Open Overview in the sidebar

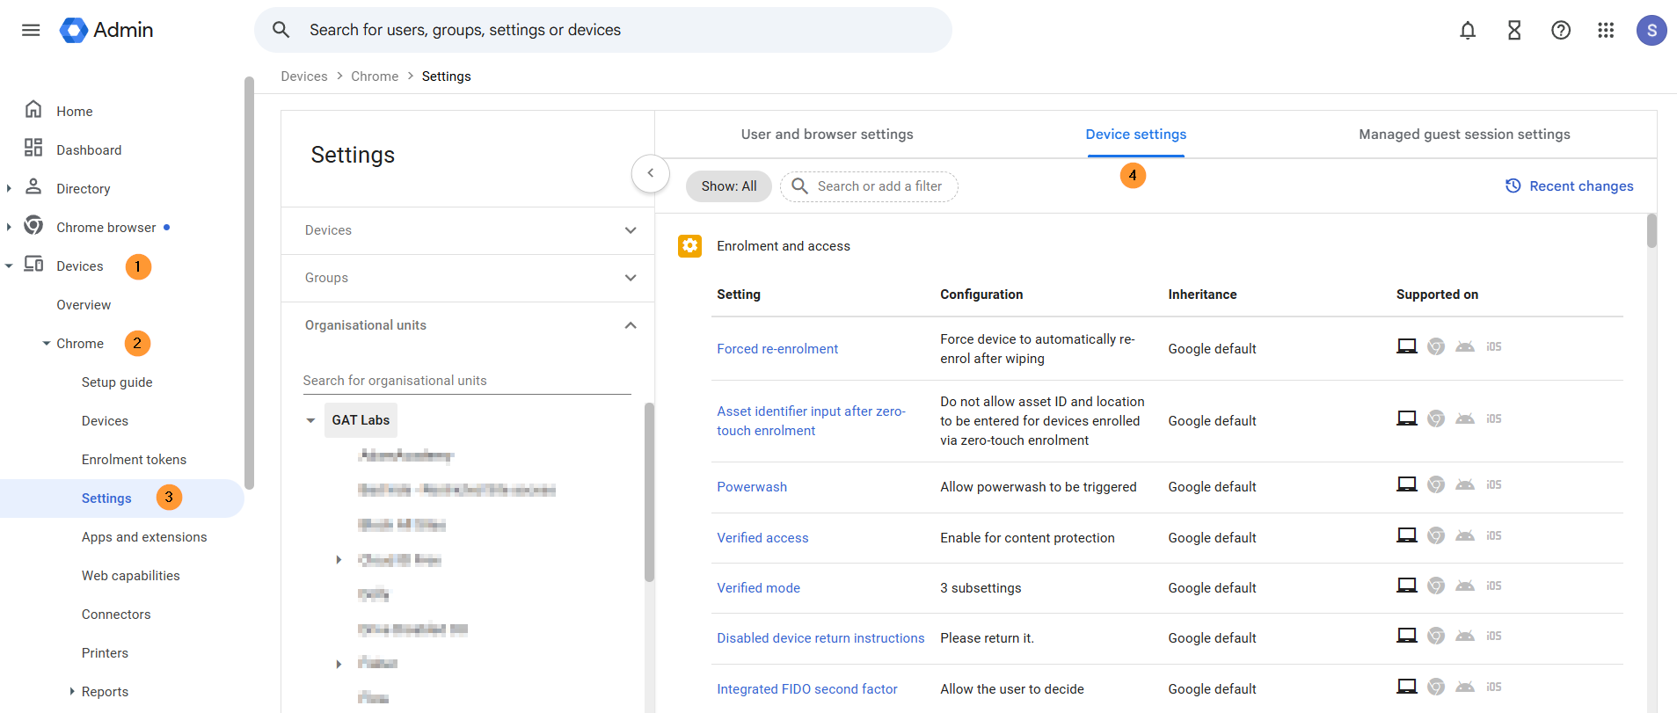(84, 305)
